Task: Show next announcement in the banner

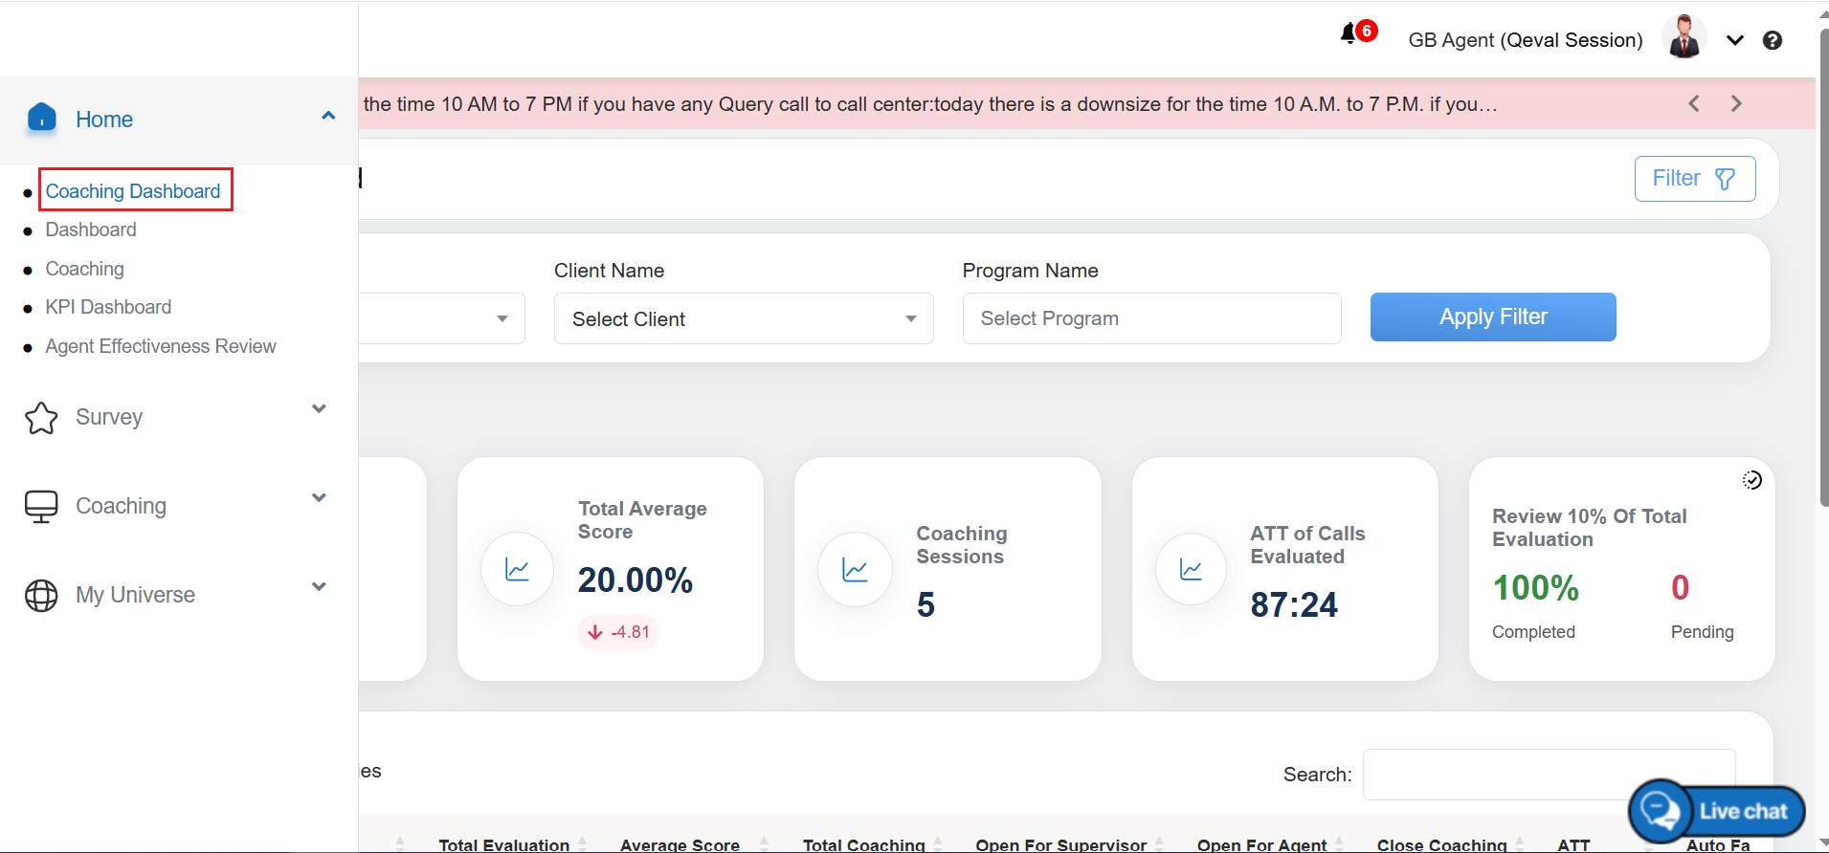Action: point(1736,103)
